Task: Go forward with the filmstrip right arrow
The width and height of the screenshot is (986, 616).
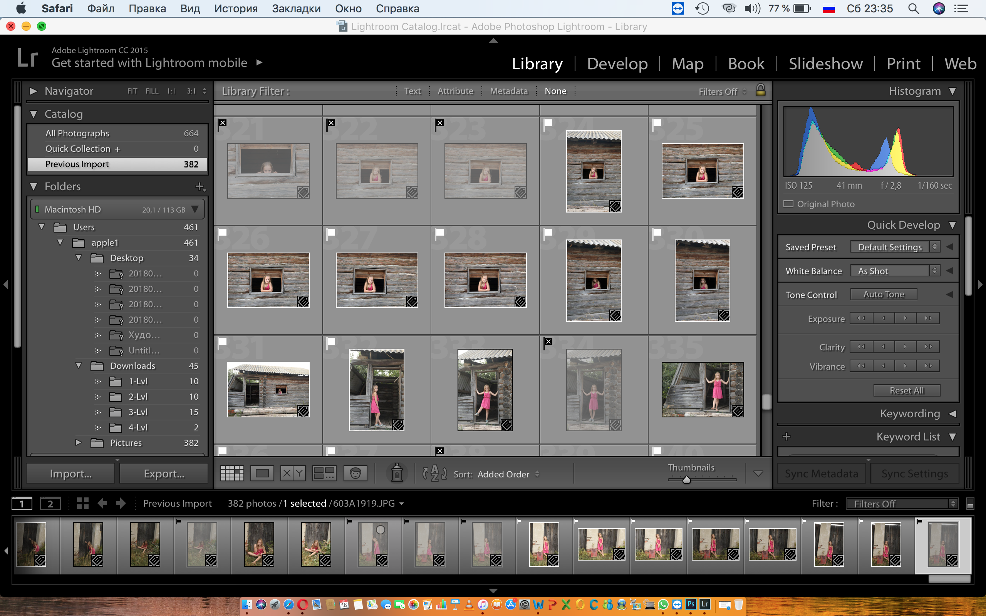Action: pyautogui.click(x=121, y=504)
